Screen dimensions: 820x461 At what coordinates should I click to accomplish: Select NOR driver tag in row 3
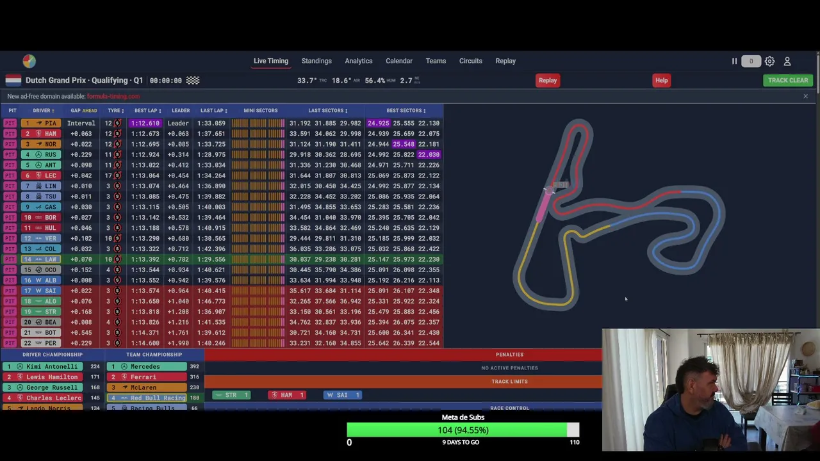42,144
